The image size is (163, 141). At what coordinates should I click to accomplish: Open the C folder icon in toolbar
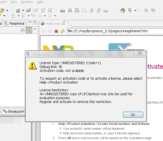pos(29,10)
